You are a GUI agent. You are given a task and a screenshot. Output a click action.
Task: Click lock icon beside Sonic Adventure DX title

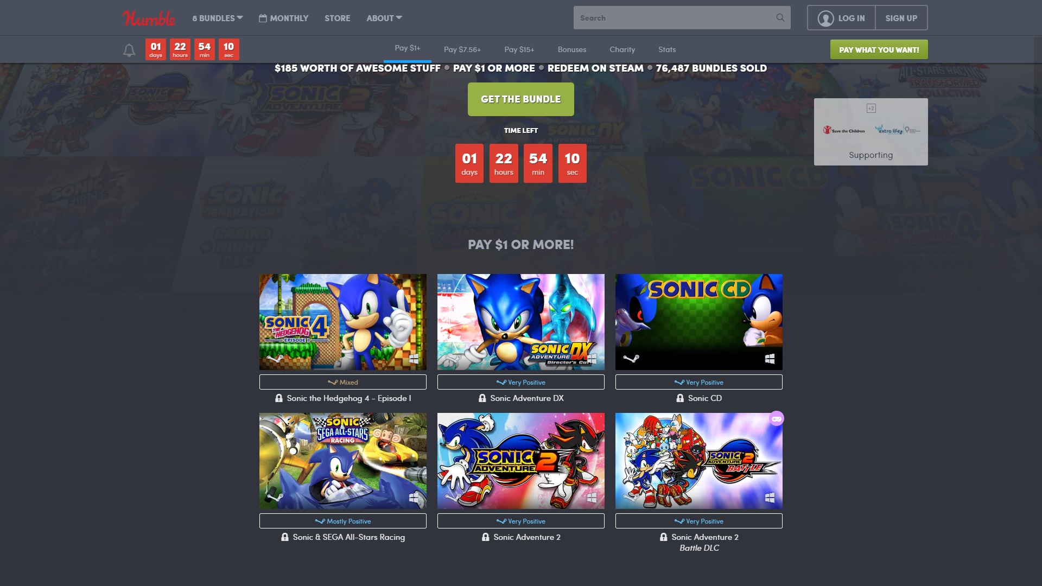[482, 398]
